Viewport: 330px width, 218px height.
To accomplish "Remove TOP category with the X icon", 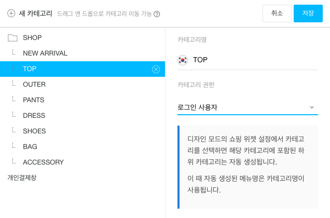I will [x=156, y=69].
